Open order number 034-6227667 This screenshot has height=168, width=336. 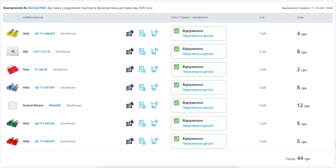[x=39, y=8]
